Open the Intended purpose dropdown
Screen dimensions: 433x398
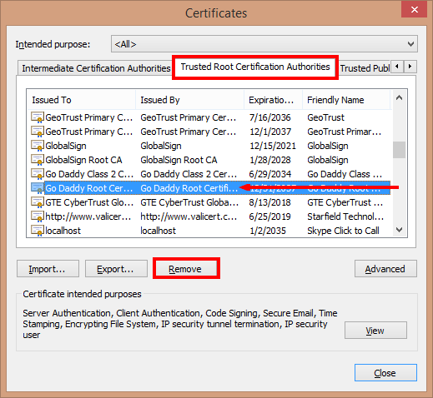264,44
